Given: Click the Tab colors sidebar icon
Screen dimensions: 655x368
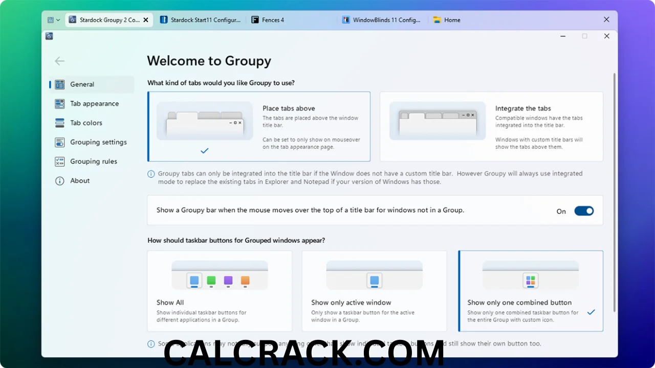Looking at the screenshot, I should (x=60, y=123).
